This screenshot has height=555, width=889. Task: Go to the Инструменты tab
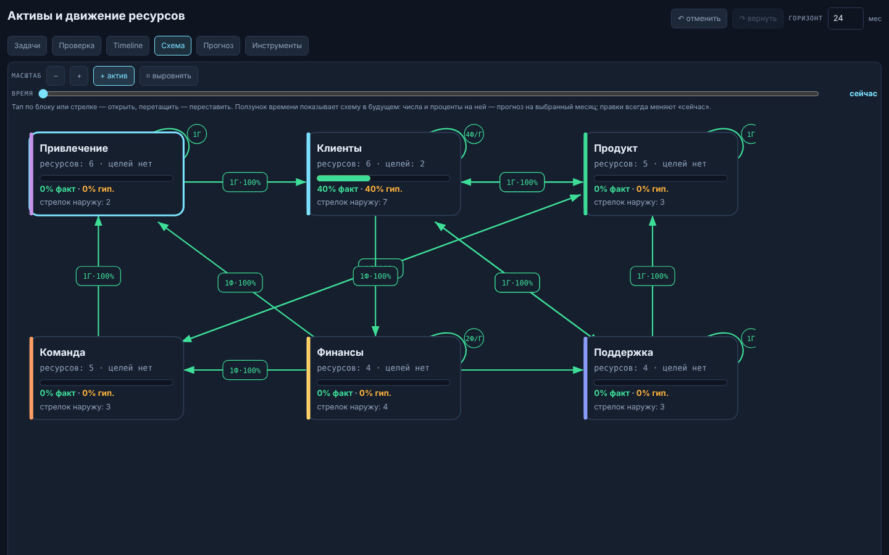click(277, 46)
